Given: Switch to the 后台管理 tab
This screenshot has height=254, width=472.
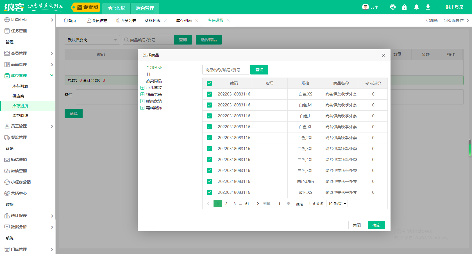Looking at the screenshot, I should point(145,8).
